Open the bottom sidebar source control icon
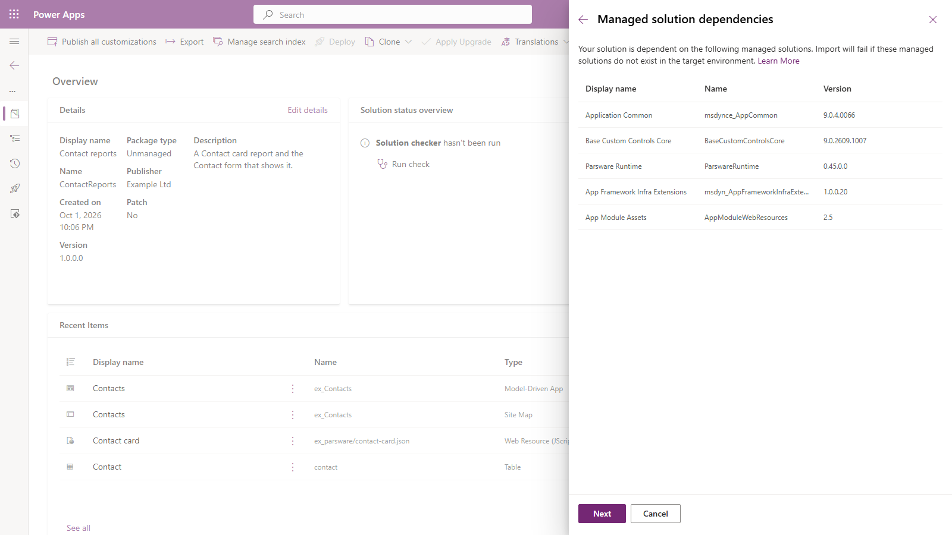Viewport: 952px width, 535px height. (x=15, y=213)
